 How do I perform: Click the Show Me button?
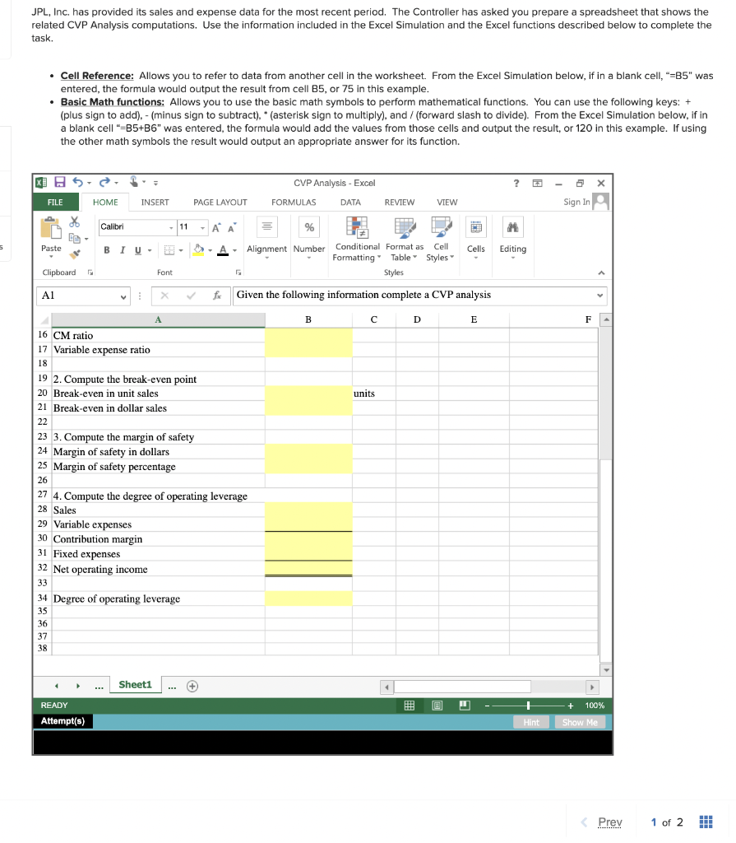coord(580,722)
